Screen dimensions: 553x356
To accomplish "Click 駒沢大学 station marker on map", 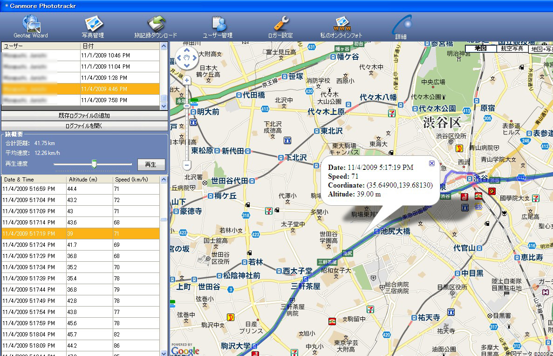I will tap(254, 346).
